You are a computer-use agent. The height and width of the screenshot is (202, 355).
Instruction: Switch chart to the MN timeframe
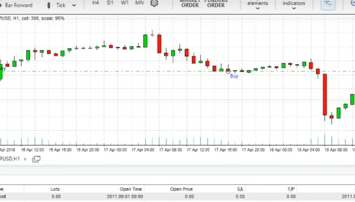coord(139,3)
